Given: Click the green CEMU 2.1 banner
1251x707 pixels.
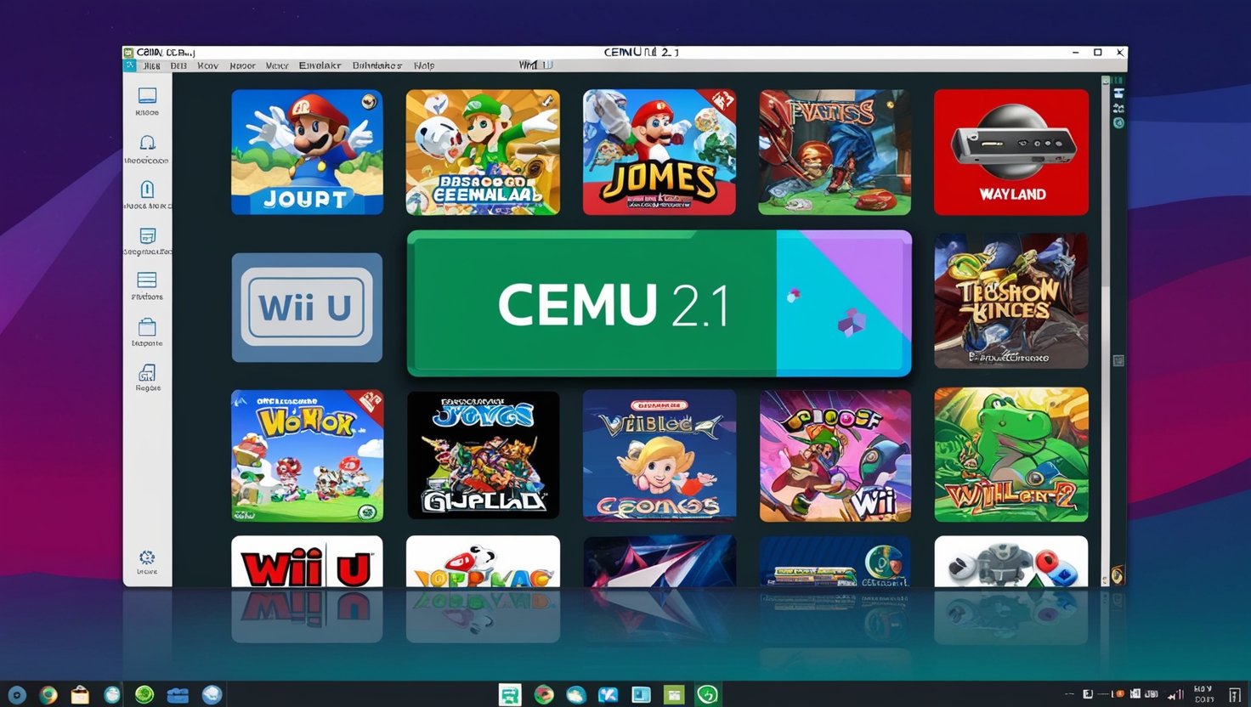Looking at the screenshot, I should coord(659,303).
